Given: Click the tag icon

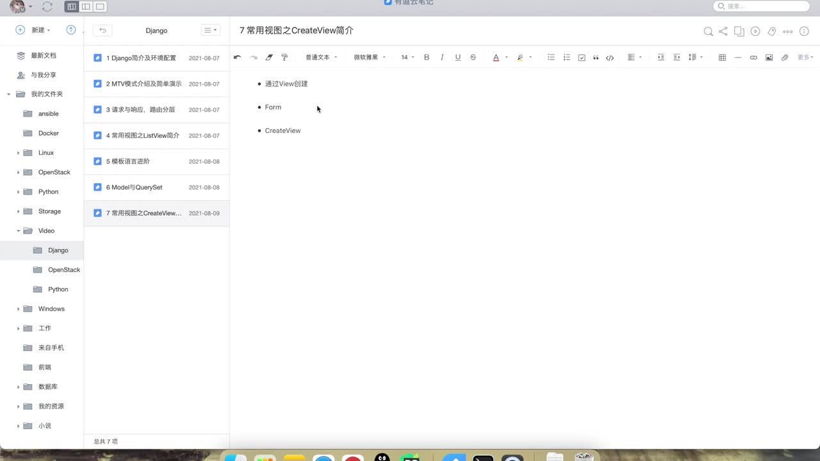Looking at the screenshot, I should pos(771,31).
